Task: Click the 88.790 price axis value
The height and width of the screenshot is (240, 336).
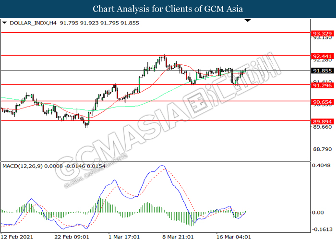Action: pyautogui.click(x=321, y=149)
